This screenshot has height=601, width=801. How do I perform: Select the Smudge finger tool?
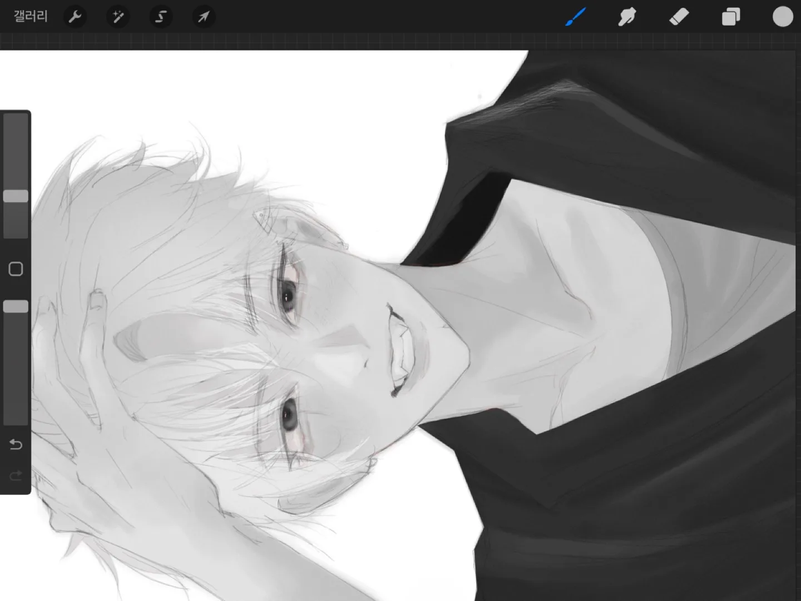tap(627, 17)
